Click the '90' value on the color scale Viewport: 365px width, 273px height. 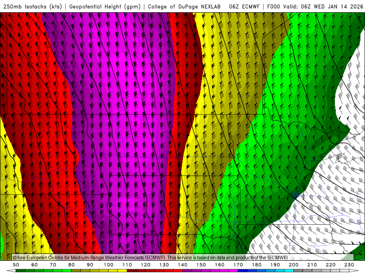90,265
